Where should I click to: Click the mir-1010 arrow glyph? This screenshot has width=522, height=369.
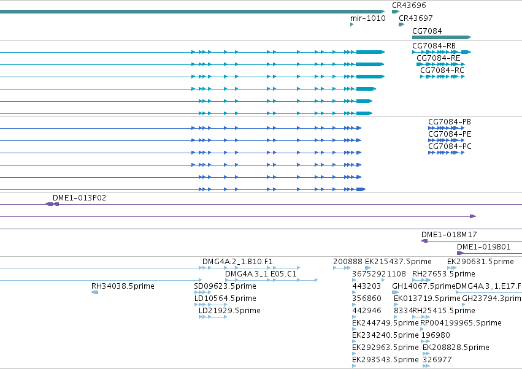tap(351, 25)
